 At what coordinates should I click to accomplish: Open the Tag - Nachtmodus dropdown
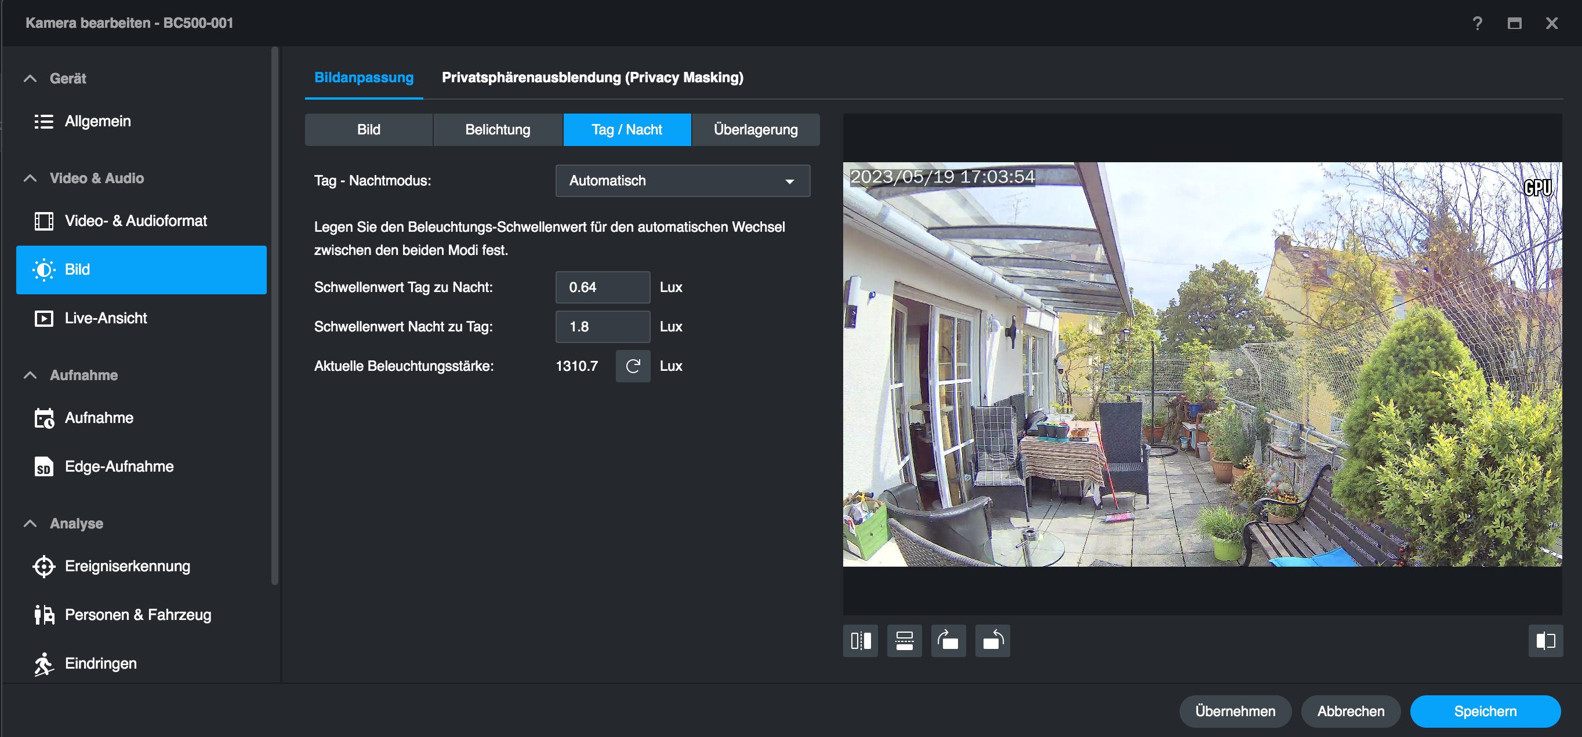point(683,180)
